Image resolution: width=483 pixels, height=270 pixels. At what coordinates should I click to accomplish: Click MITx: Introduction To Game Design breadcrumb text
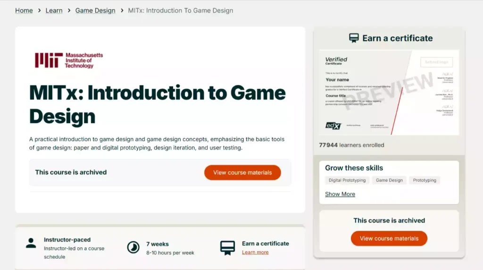[181, 10]
